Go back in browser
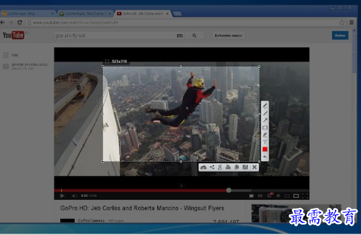The height and width of the screenshot is (235, 361). (x=3, y=23)
